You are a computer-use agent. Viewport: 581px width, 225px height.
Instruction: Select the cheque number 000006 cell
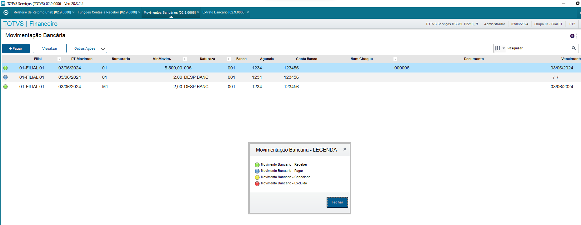click(x=402, y=68)
